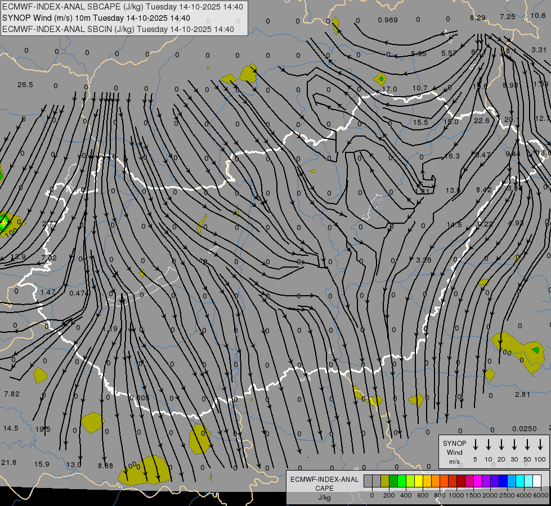Click the 0.969 value at top
Image resolution: width=551 pixels, height=506 pixels.
[x=388, y=20]
